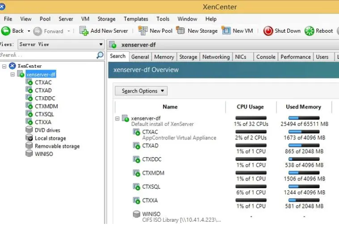Open the Help menu
Viewport: 339px width, 231px height.
click(x=211, y=19)
